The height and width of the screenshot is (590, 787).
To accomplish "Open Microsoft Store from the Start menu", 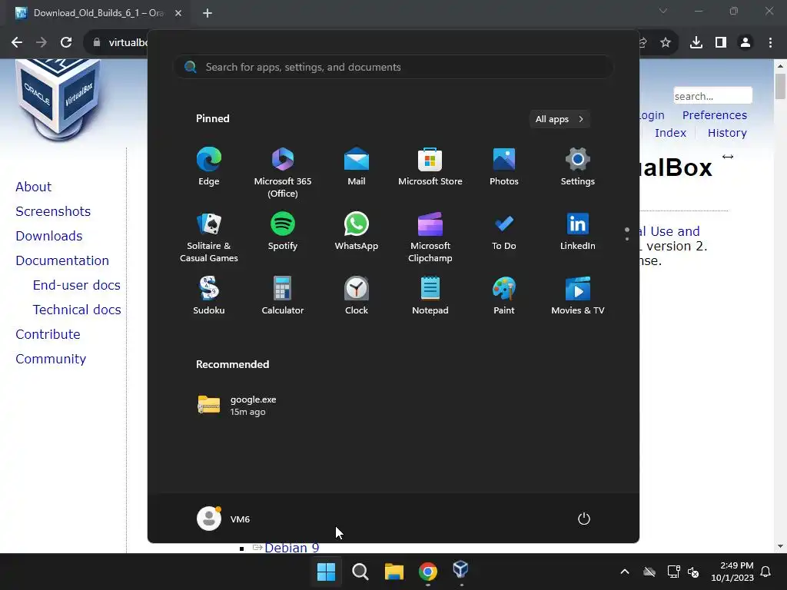I will click(430, 167).
